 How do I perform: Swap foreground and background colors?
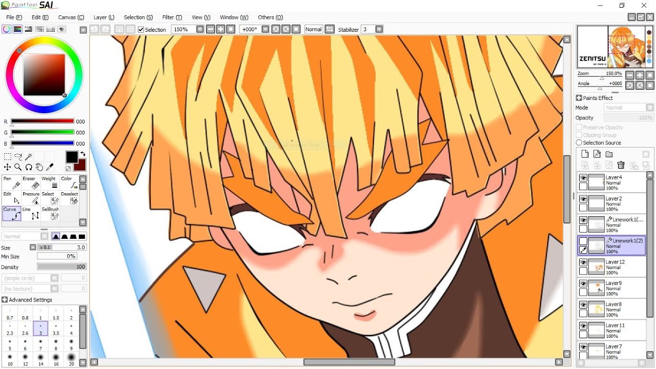pyautogui.click(x=83, y=154)
